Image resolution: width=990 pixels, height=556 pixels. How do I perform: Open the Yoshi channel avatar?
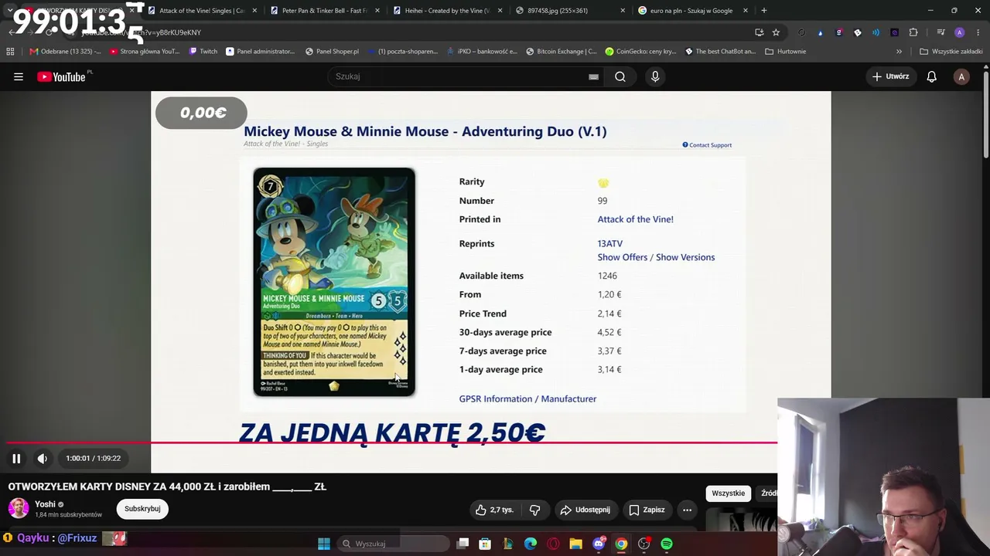coord(19,508)
